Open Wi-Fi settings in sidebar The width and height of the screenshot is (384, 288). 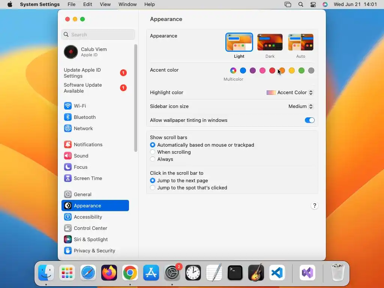[95, 106]
